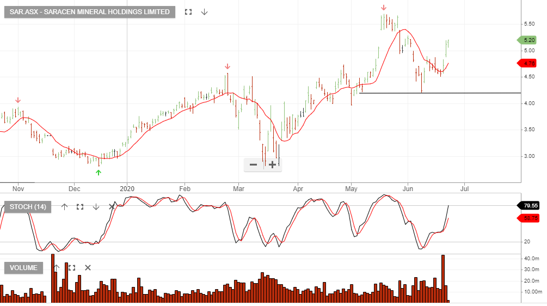Viewport: 547px width, 306px height.
Task: Click the 40.0m volume axis label
Action: [x=532, y=259]
